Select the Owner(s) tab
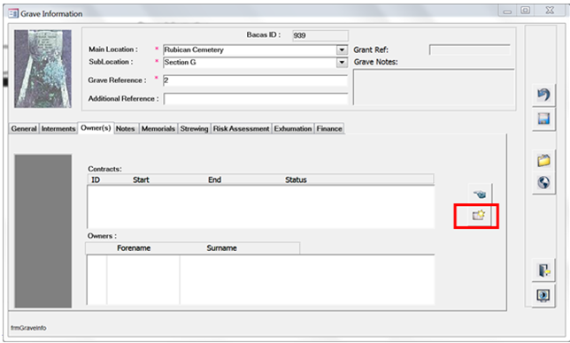 pos(96,128)
